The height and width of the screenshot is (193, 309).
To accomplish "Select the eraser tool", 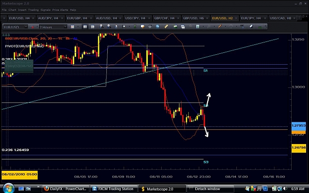I will [x=251, y=26].
